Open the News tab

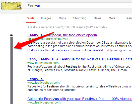tap(98, 18)
